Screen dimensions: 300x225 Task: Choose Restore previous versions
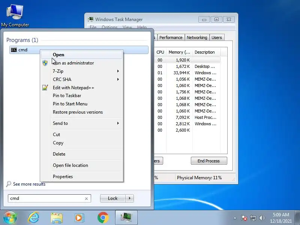pos(81,112)
